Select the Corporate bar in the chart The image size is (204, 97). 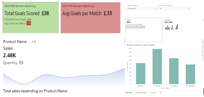pos(157,67)
